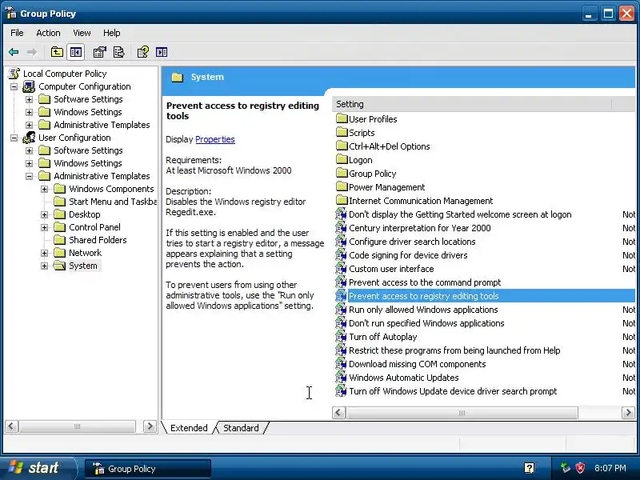Image resolution: width=640 pixels, height=480 pixels.
Task: Expand Administrative Templates under Computer Configuration
Action: pyautogui.click(x=29, y=125)
